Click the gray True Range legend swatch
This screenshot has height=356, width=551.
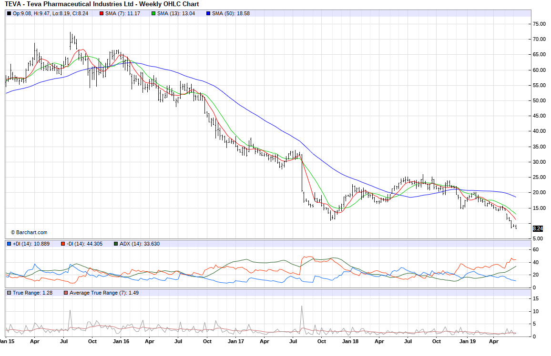[x=9, y=293]
